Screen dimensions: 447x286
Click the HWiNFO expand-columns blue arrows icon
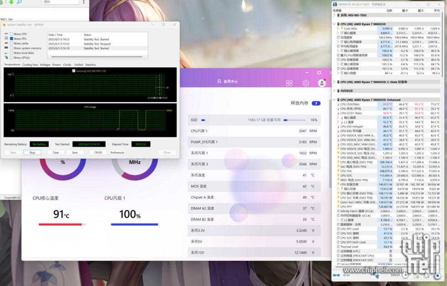point(337,275)
